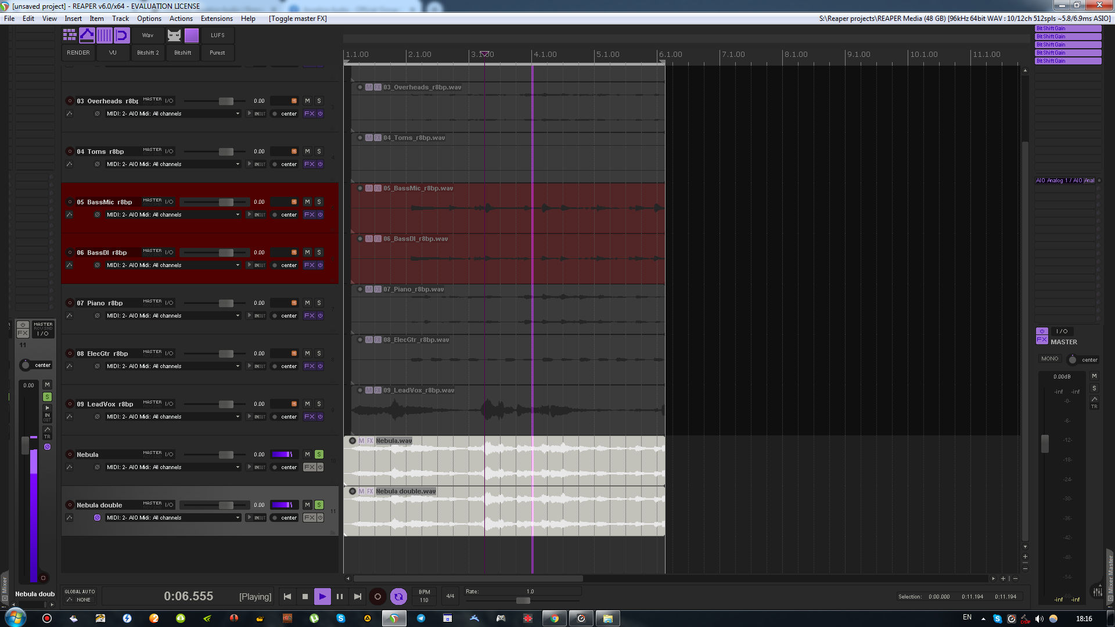Toggle the repeat loop button
1115x627 pixels.
point(398,596)
